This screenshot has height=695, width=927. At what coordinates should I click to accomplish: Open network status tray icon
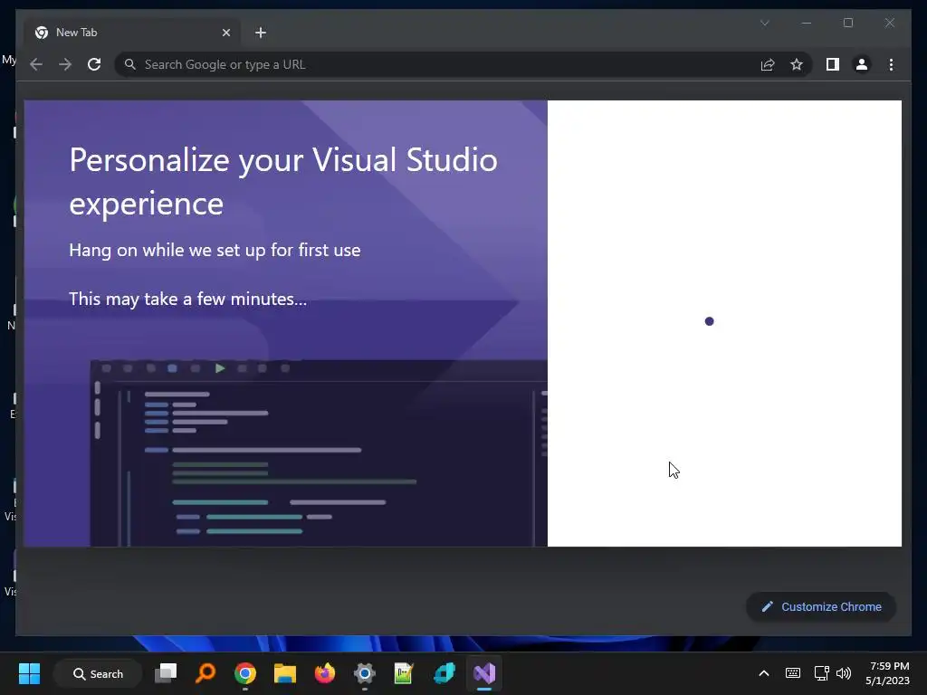tap(821, 673)
